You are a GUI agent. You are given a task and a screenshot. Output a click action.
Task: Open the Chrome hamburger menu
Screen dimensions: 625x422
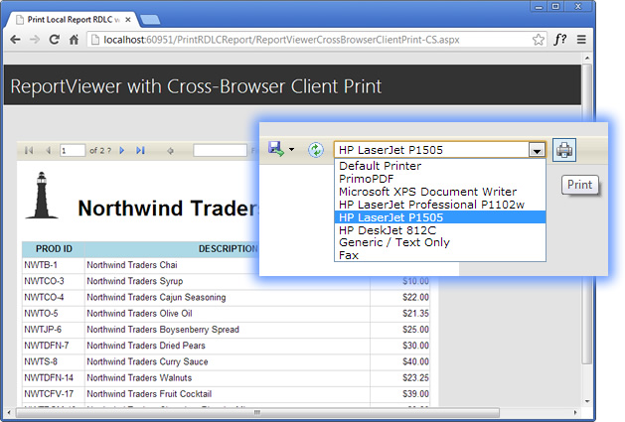[x=581, y=40]
